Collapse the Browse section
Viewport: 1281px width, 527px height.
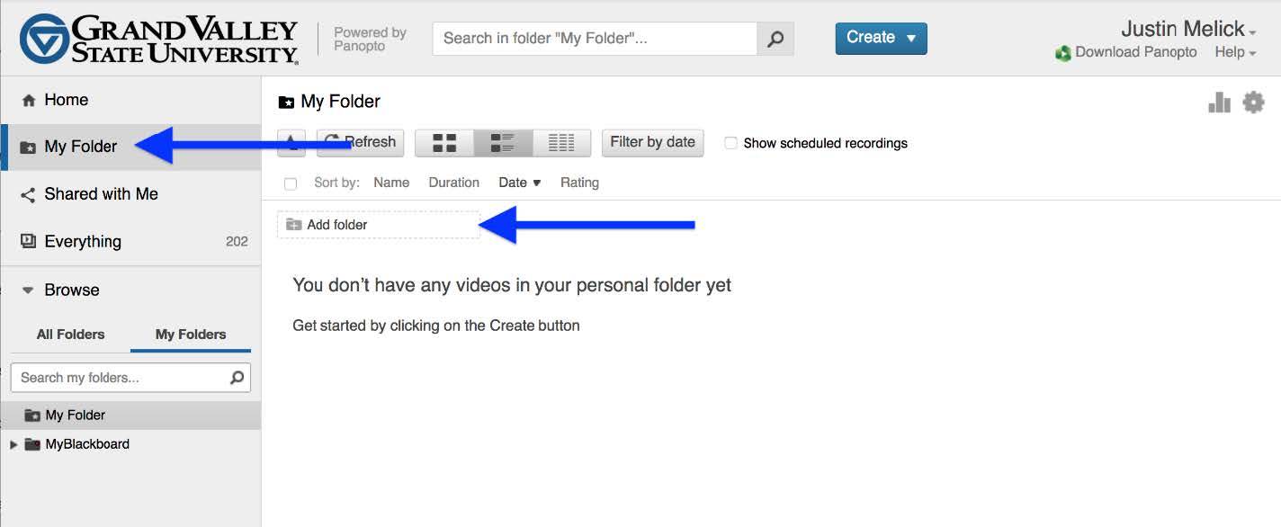[28, 290]
